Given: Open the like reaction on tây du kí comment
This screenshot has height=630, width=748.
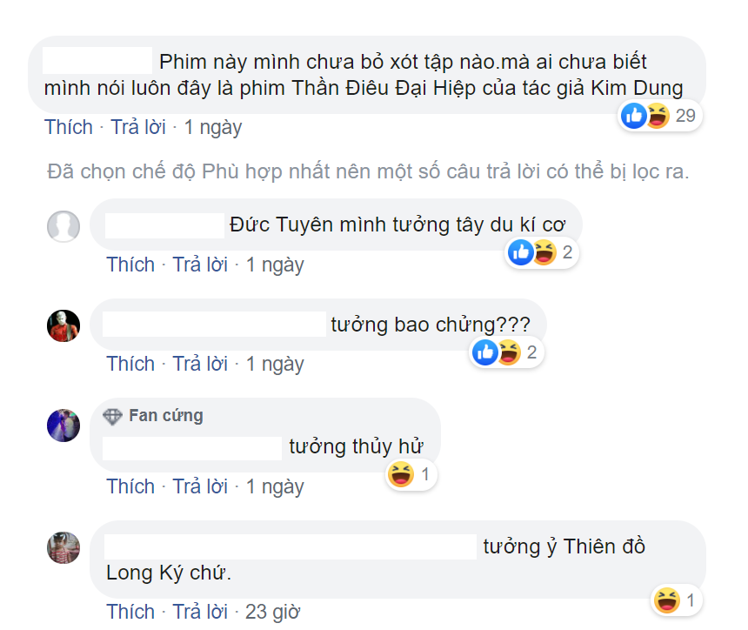Looking at the screenshot, I should pyautogui.click(x=520, y=252).
